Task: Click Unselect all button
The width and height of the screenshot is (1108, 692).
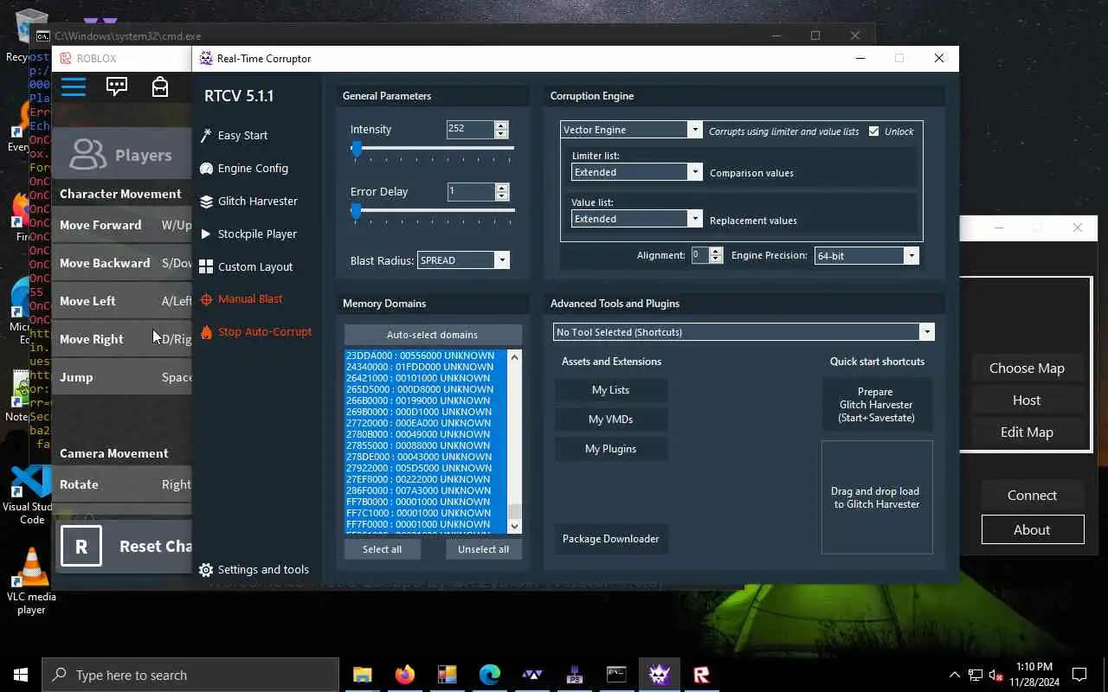Action: tap(484, 549)
